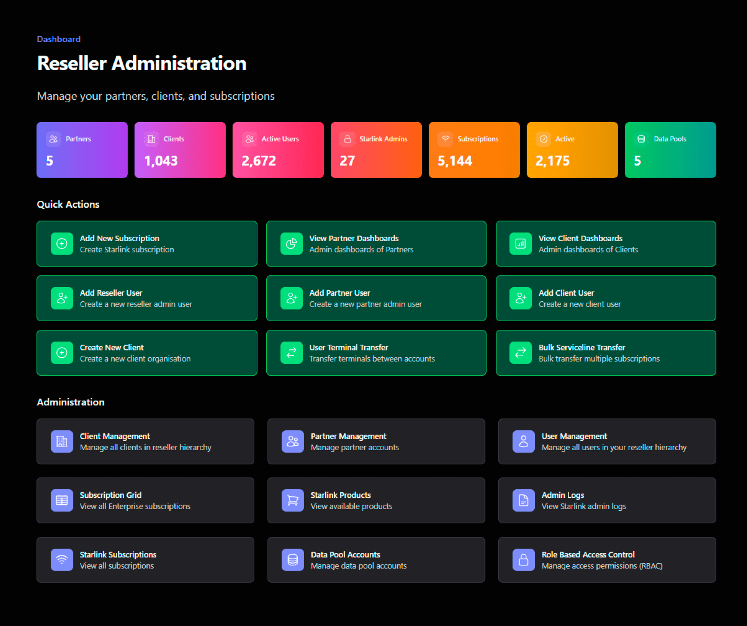The image size is (747, 626).
Task: Click the transfer arrows icon for User Terminal Transfer
Action: [x=291, y=353]
